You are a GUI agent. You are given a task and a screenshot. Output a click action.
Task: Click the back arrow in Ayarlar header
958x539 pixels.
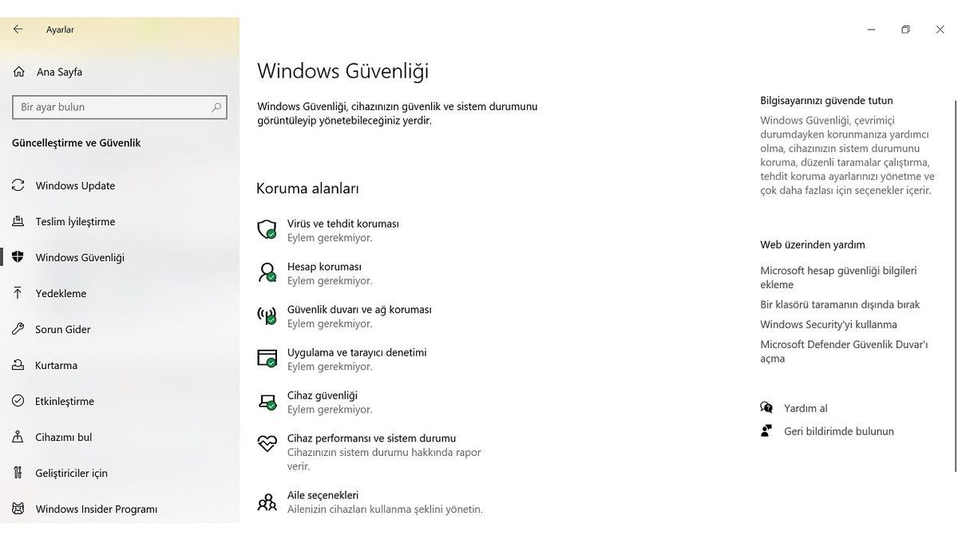pyautogui.click(x=18, y=30)
